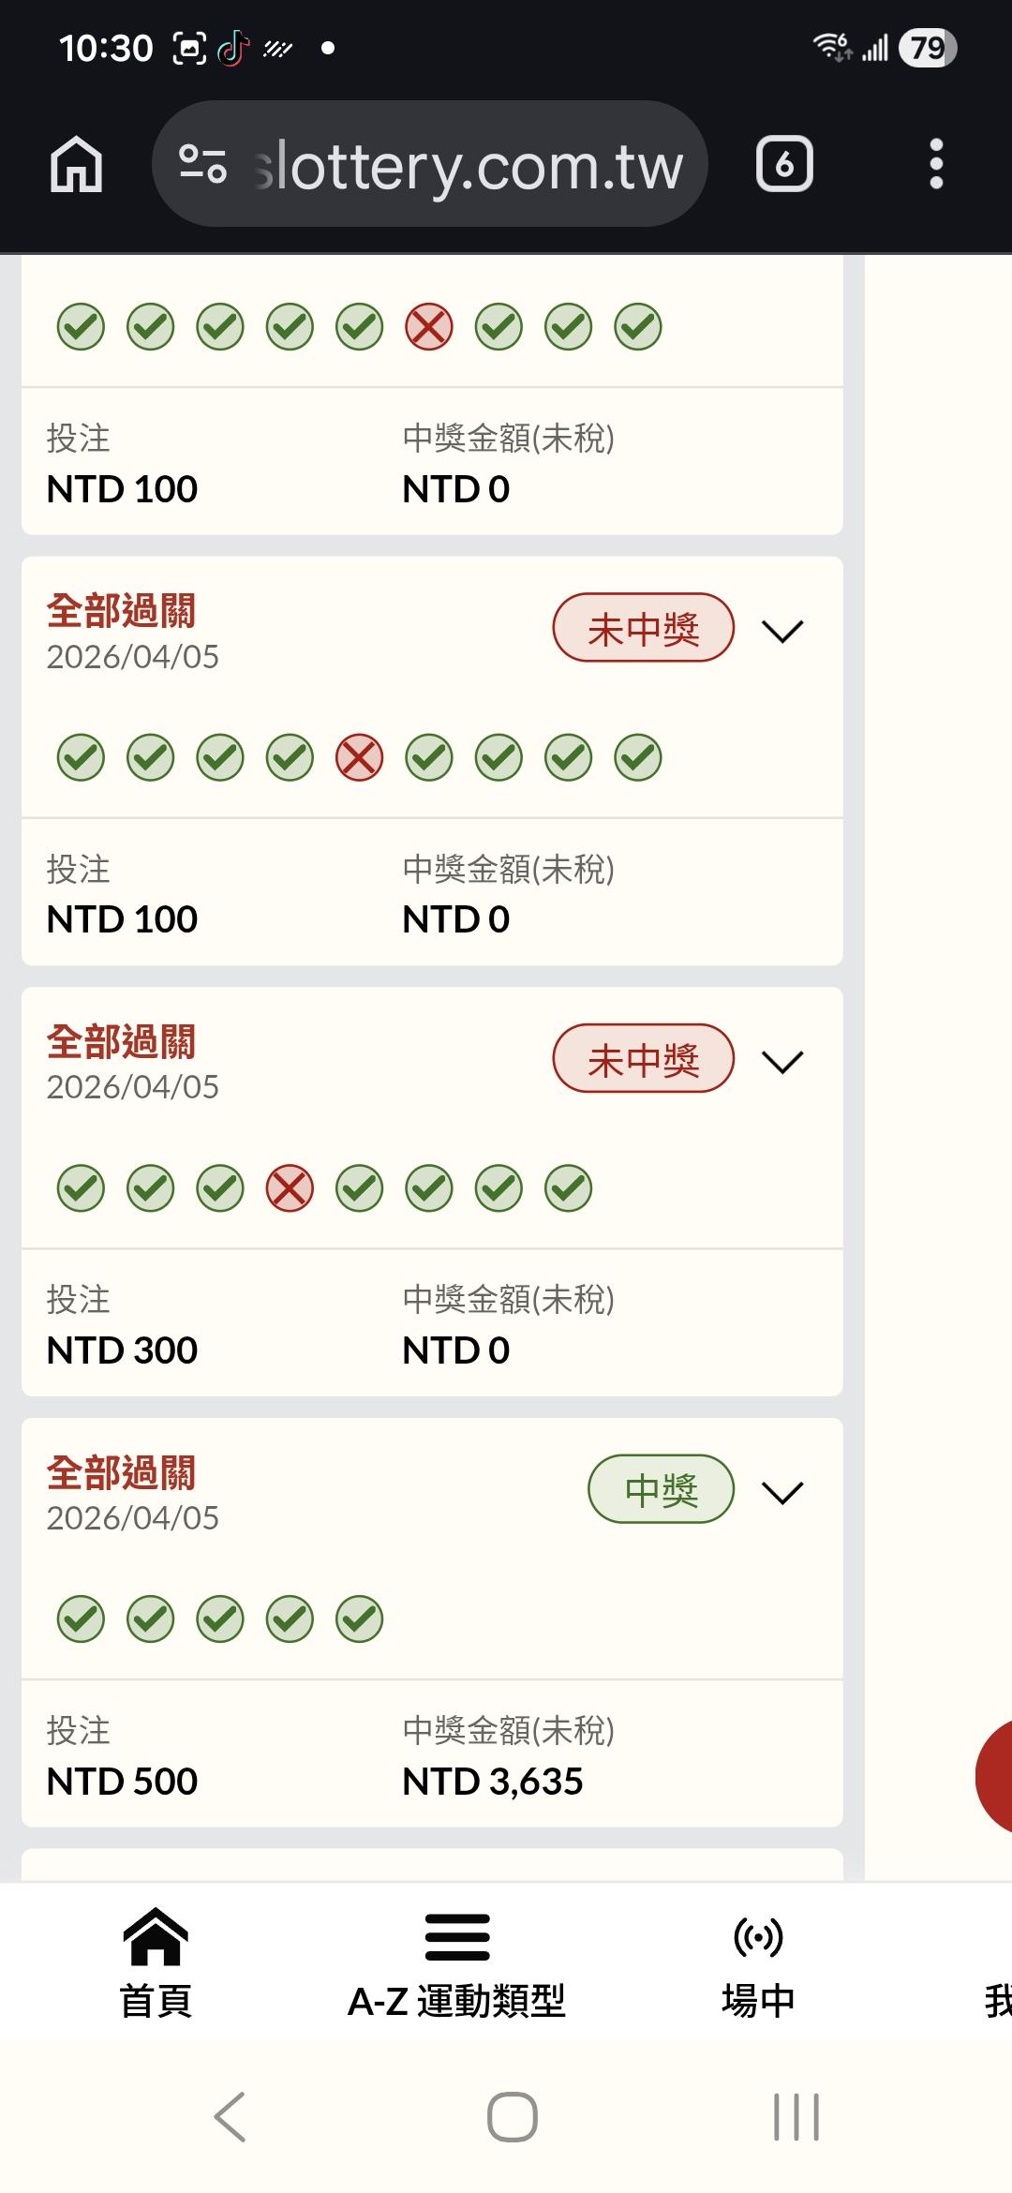1012x2193 pixels.
Task: Open the browser tab switcher showing 6
Action: click(x=784, y=164)
